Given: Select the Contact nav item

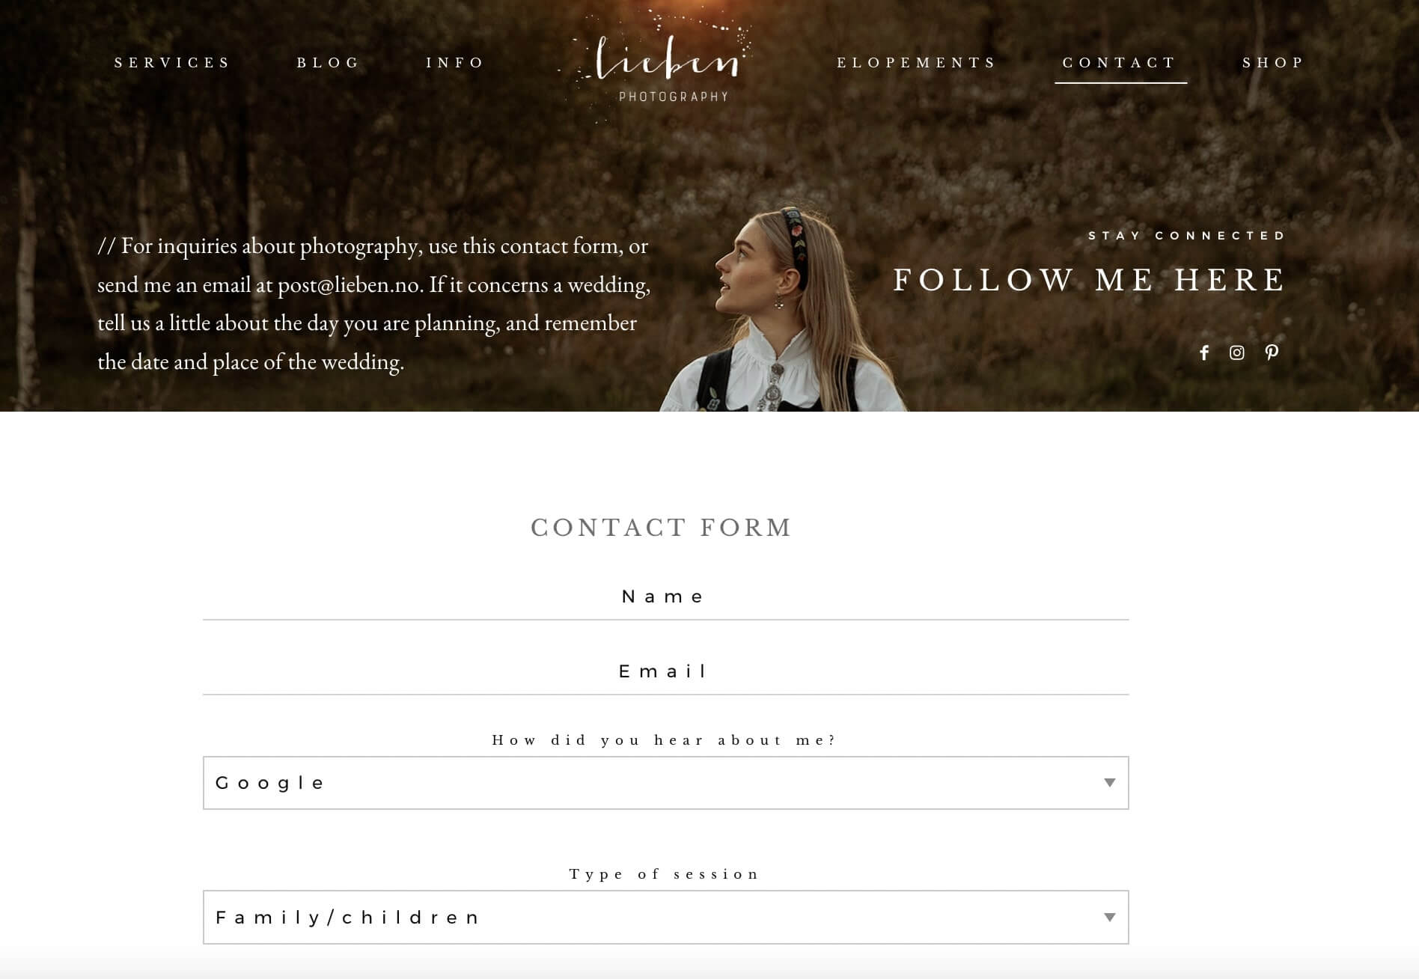Looking at the screenshot, I should pyautogui.click(x=1120, y=63).
